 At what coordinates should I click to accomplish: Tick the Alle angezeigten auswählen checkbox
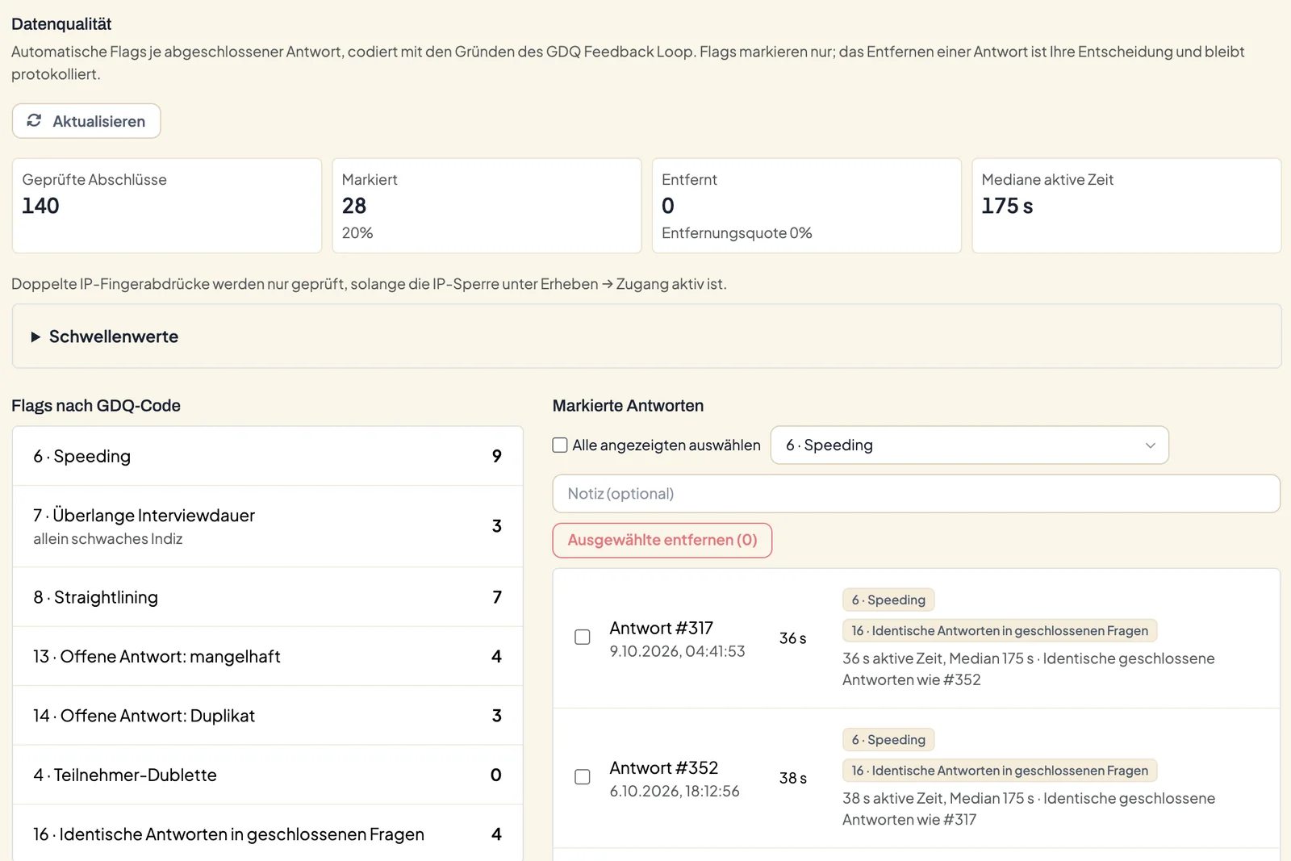point(560,445)
